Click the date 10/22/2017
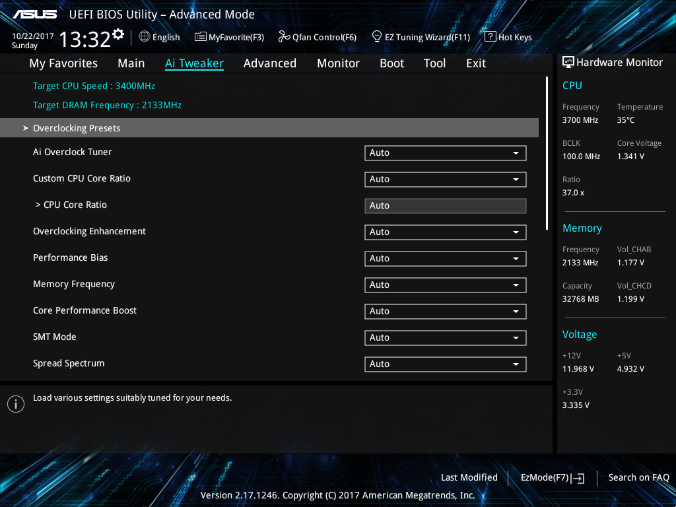The width and height of the screenshot is (676, 507). [33, 36]
